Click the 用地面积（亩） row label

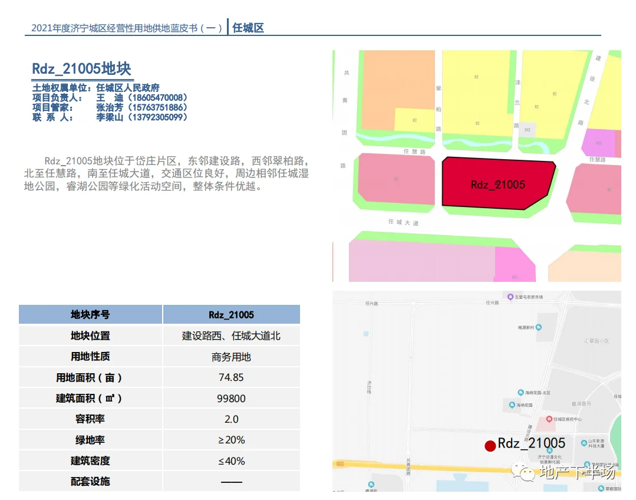pyautogui.click(x=90, y=377)
